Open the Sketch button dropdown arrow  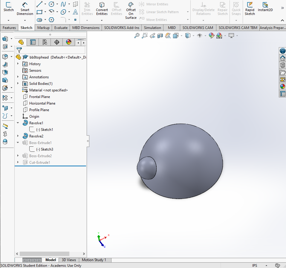[8, 20]
